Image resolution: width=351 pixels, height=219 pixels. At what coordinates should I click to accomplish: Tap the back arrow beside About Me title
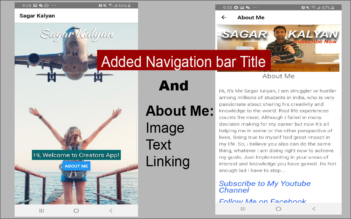tap(224, 17)
